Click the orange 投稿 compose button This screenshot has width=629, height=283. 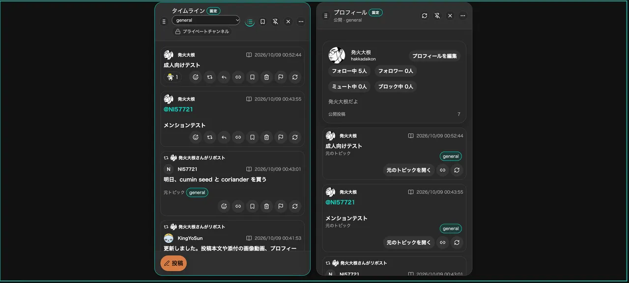pos(173,263)
